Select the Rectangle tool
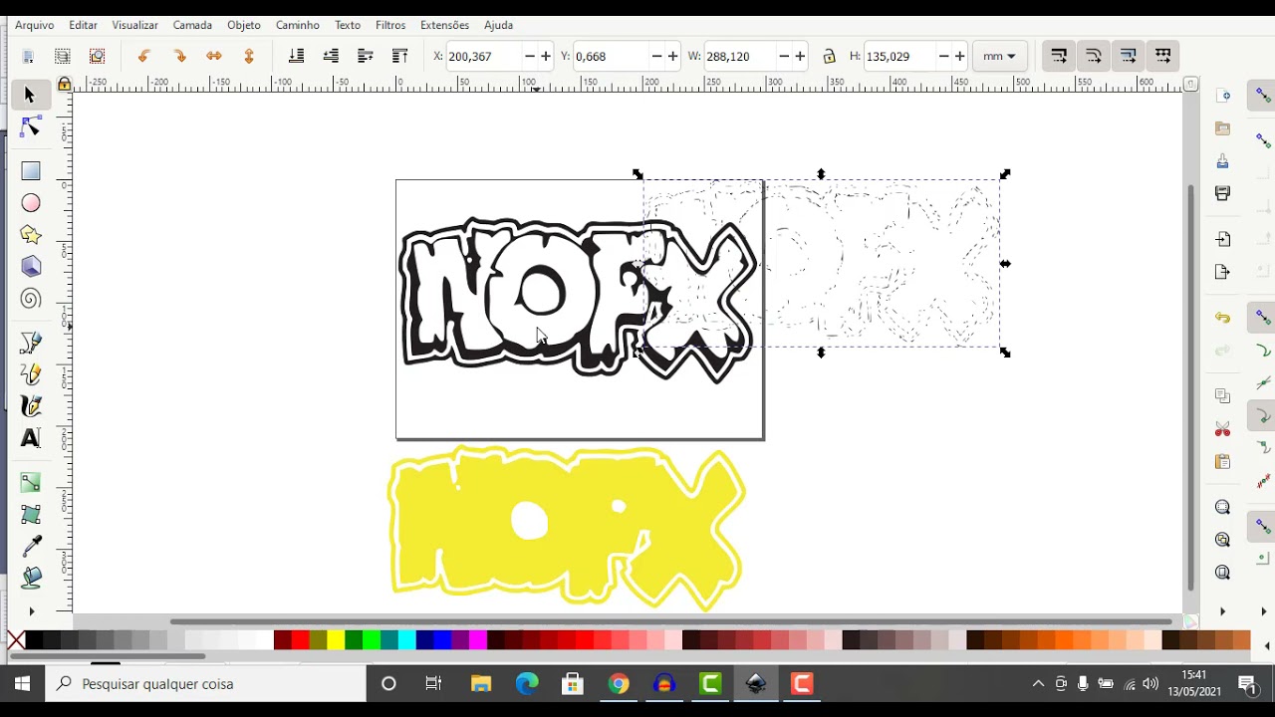This screenshot has height=717, width=1275. click(x=31, y=171)
